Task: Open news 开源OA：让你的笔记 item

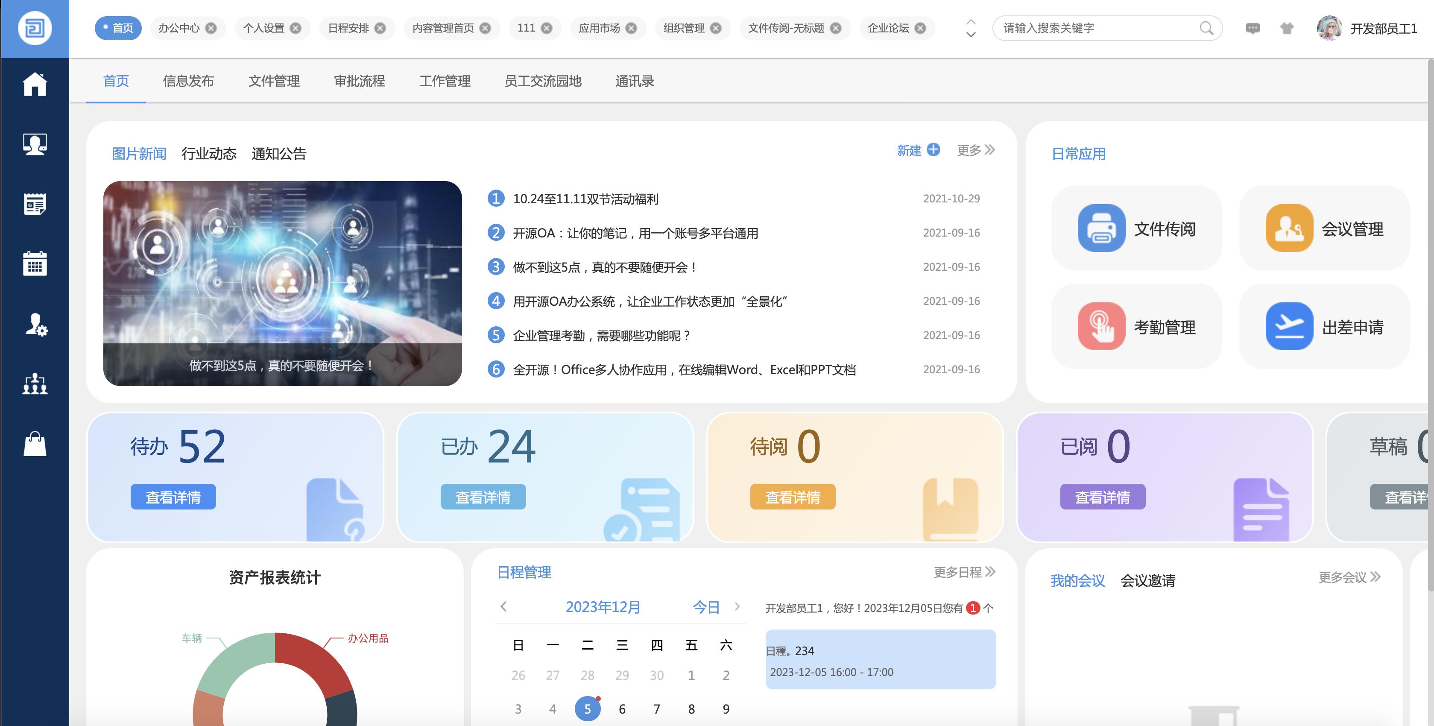Action: click(635, 233)
